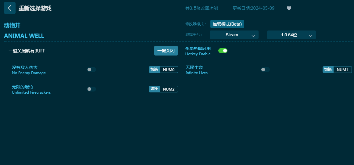Enable the Infinite Lives toggle
The image size is (354, 165).
pos(265,70)
